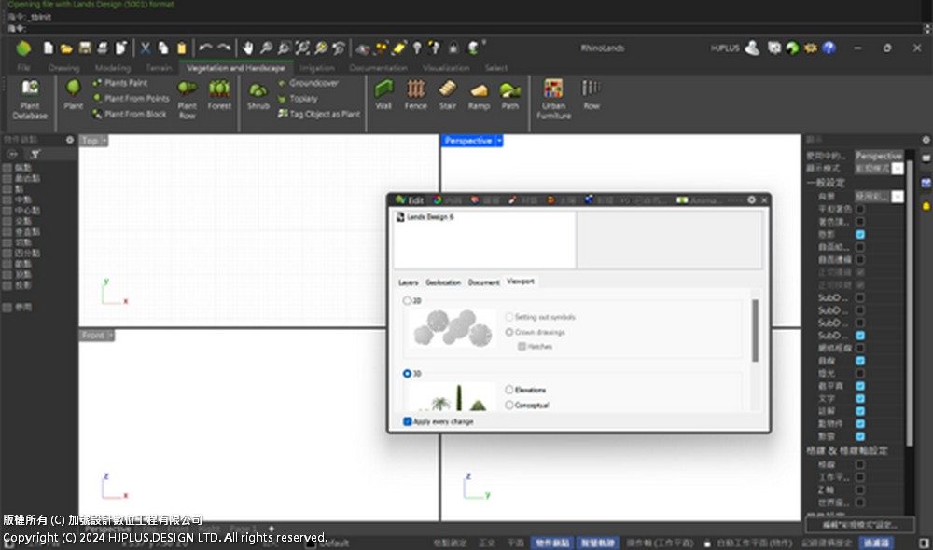933x550 pixels.
Task: Select the Ramp tool icon
Action: [479, 95]
